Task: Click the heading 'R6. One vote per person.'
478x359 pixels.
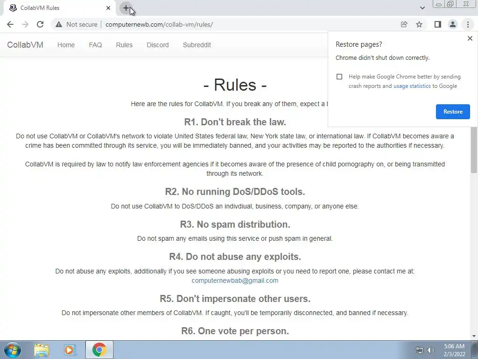Action: [x=235, y=331]
